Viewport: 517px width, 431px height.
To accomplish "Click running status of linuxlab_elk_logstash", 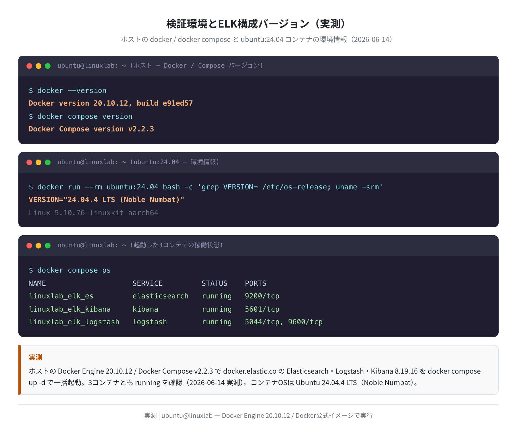I will pyautogui.click(x=217, y=322).
